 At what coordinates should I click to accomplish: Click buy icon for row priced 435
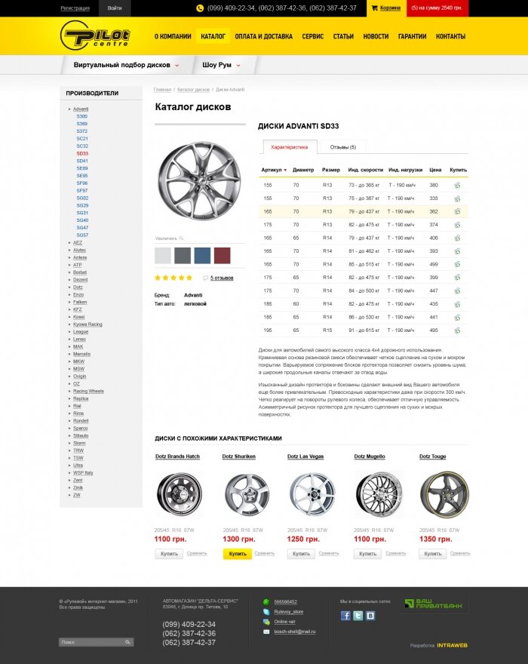pos(457,304)
